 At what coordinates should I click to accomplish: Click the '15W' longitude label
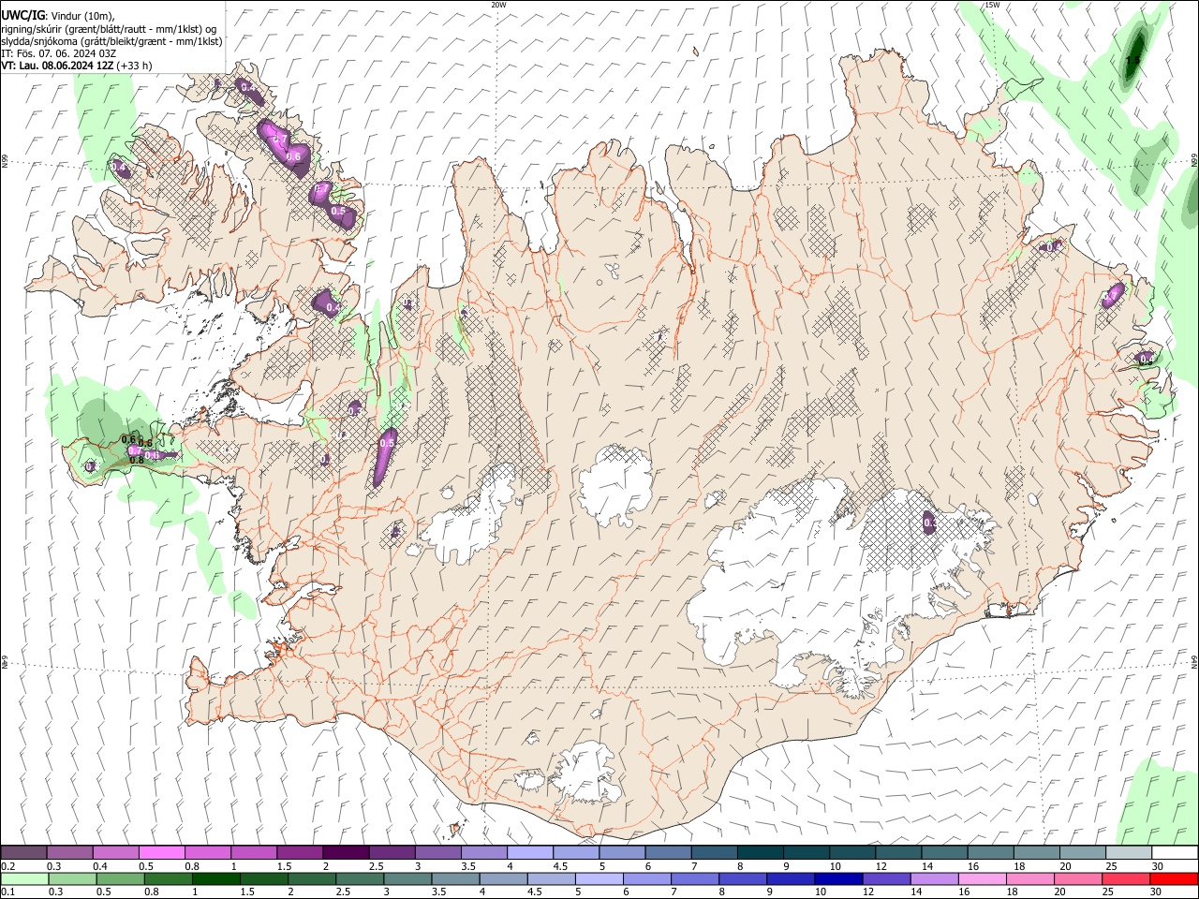point(992,5)
